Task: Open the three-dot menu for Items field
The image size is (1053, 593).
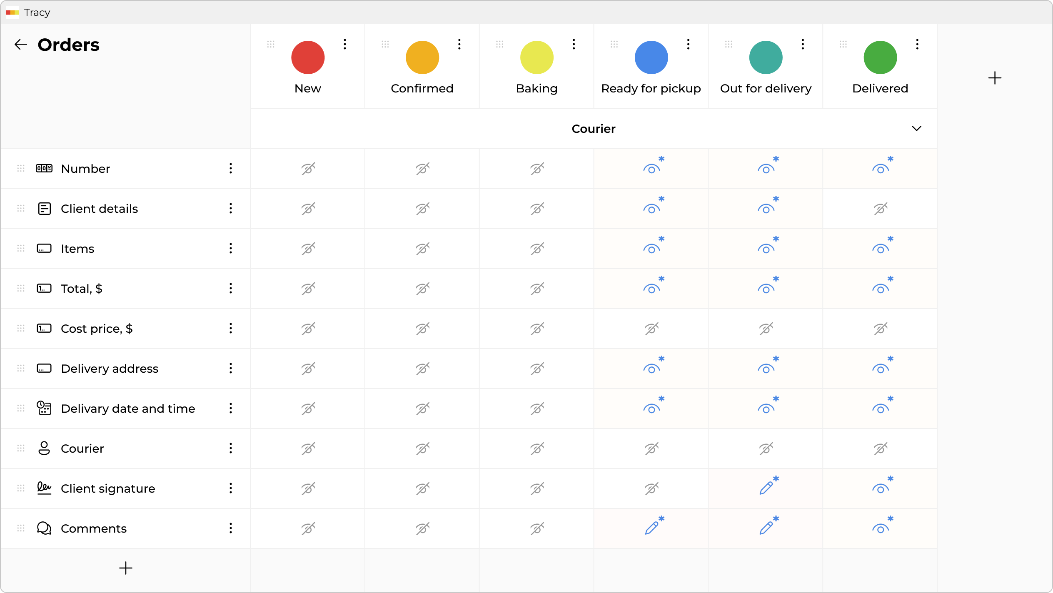Action: point(231,249)
